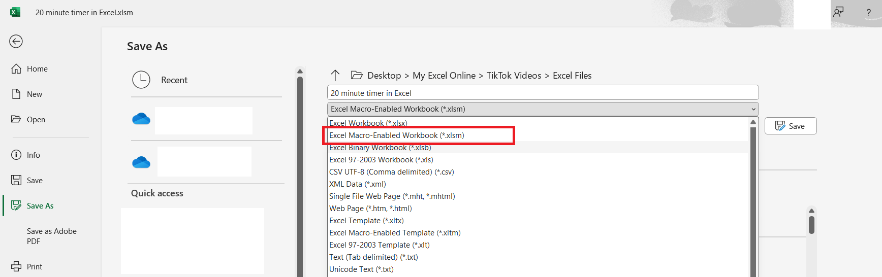Choose Excel 97-2003 Workbook (*.xls)
The width and height of the screenshot is (882, 277).
tap(538, 160)
